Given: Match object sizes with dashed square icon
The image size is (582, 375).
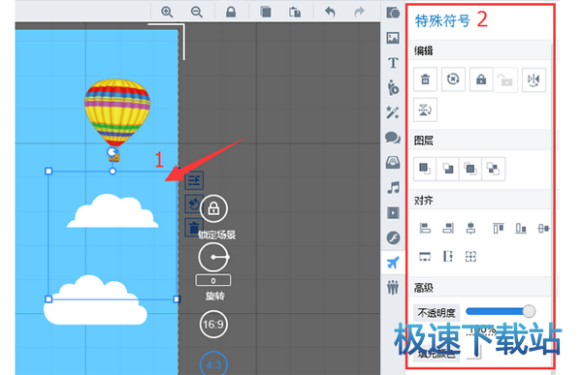Looking at the screenshot, I should pos(470,256).
